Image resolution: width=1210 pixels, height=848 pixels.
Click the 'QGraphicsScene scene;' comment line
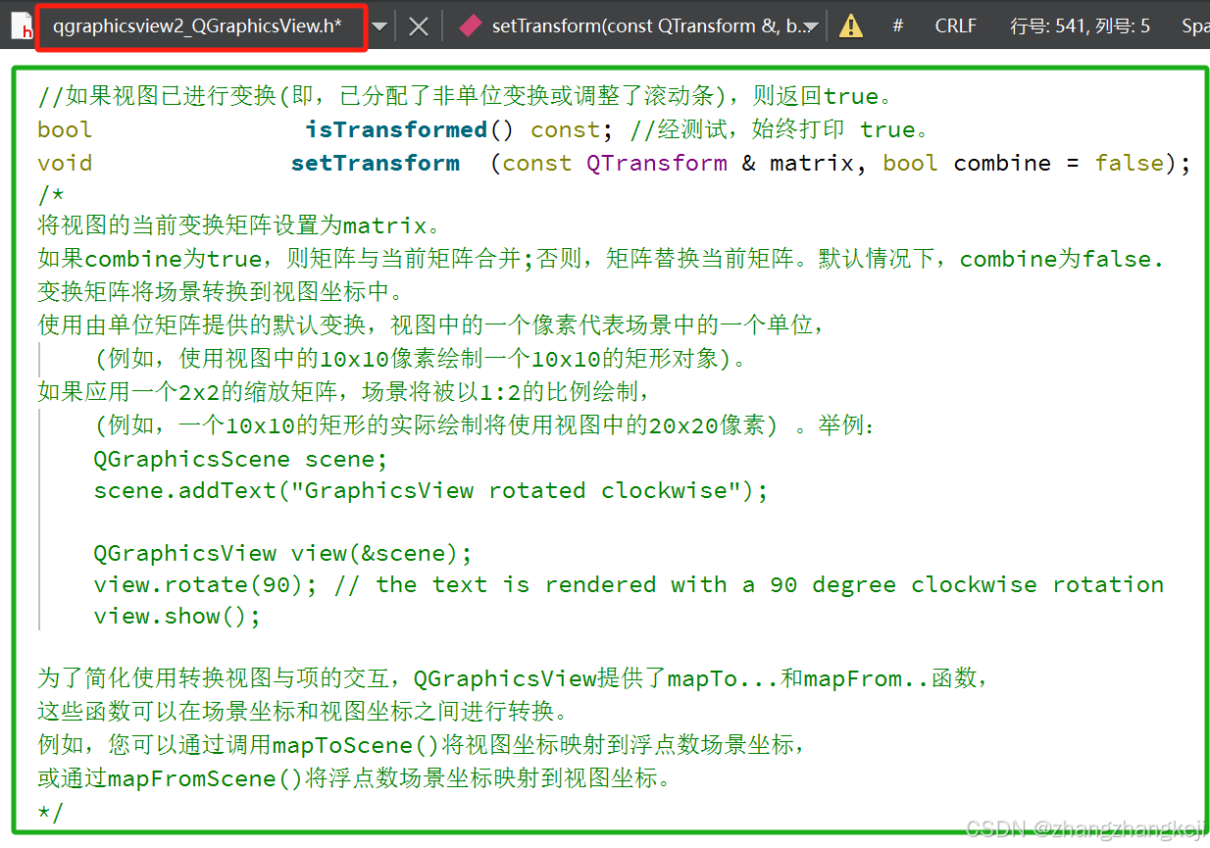pos(241,459)
